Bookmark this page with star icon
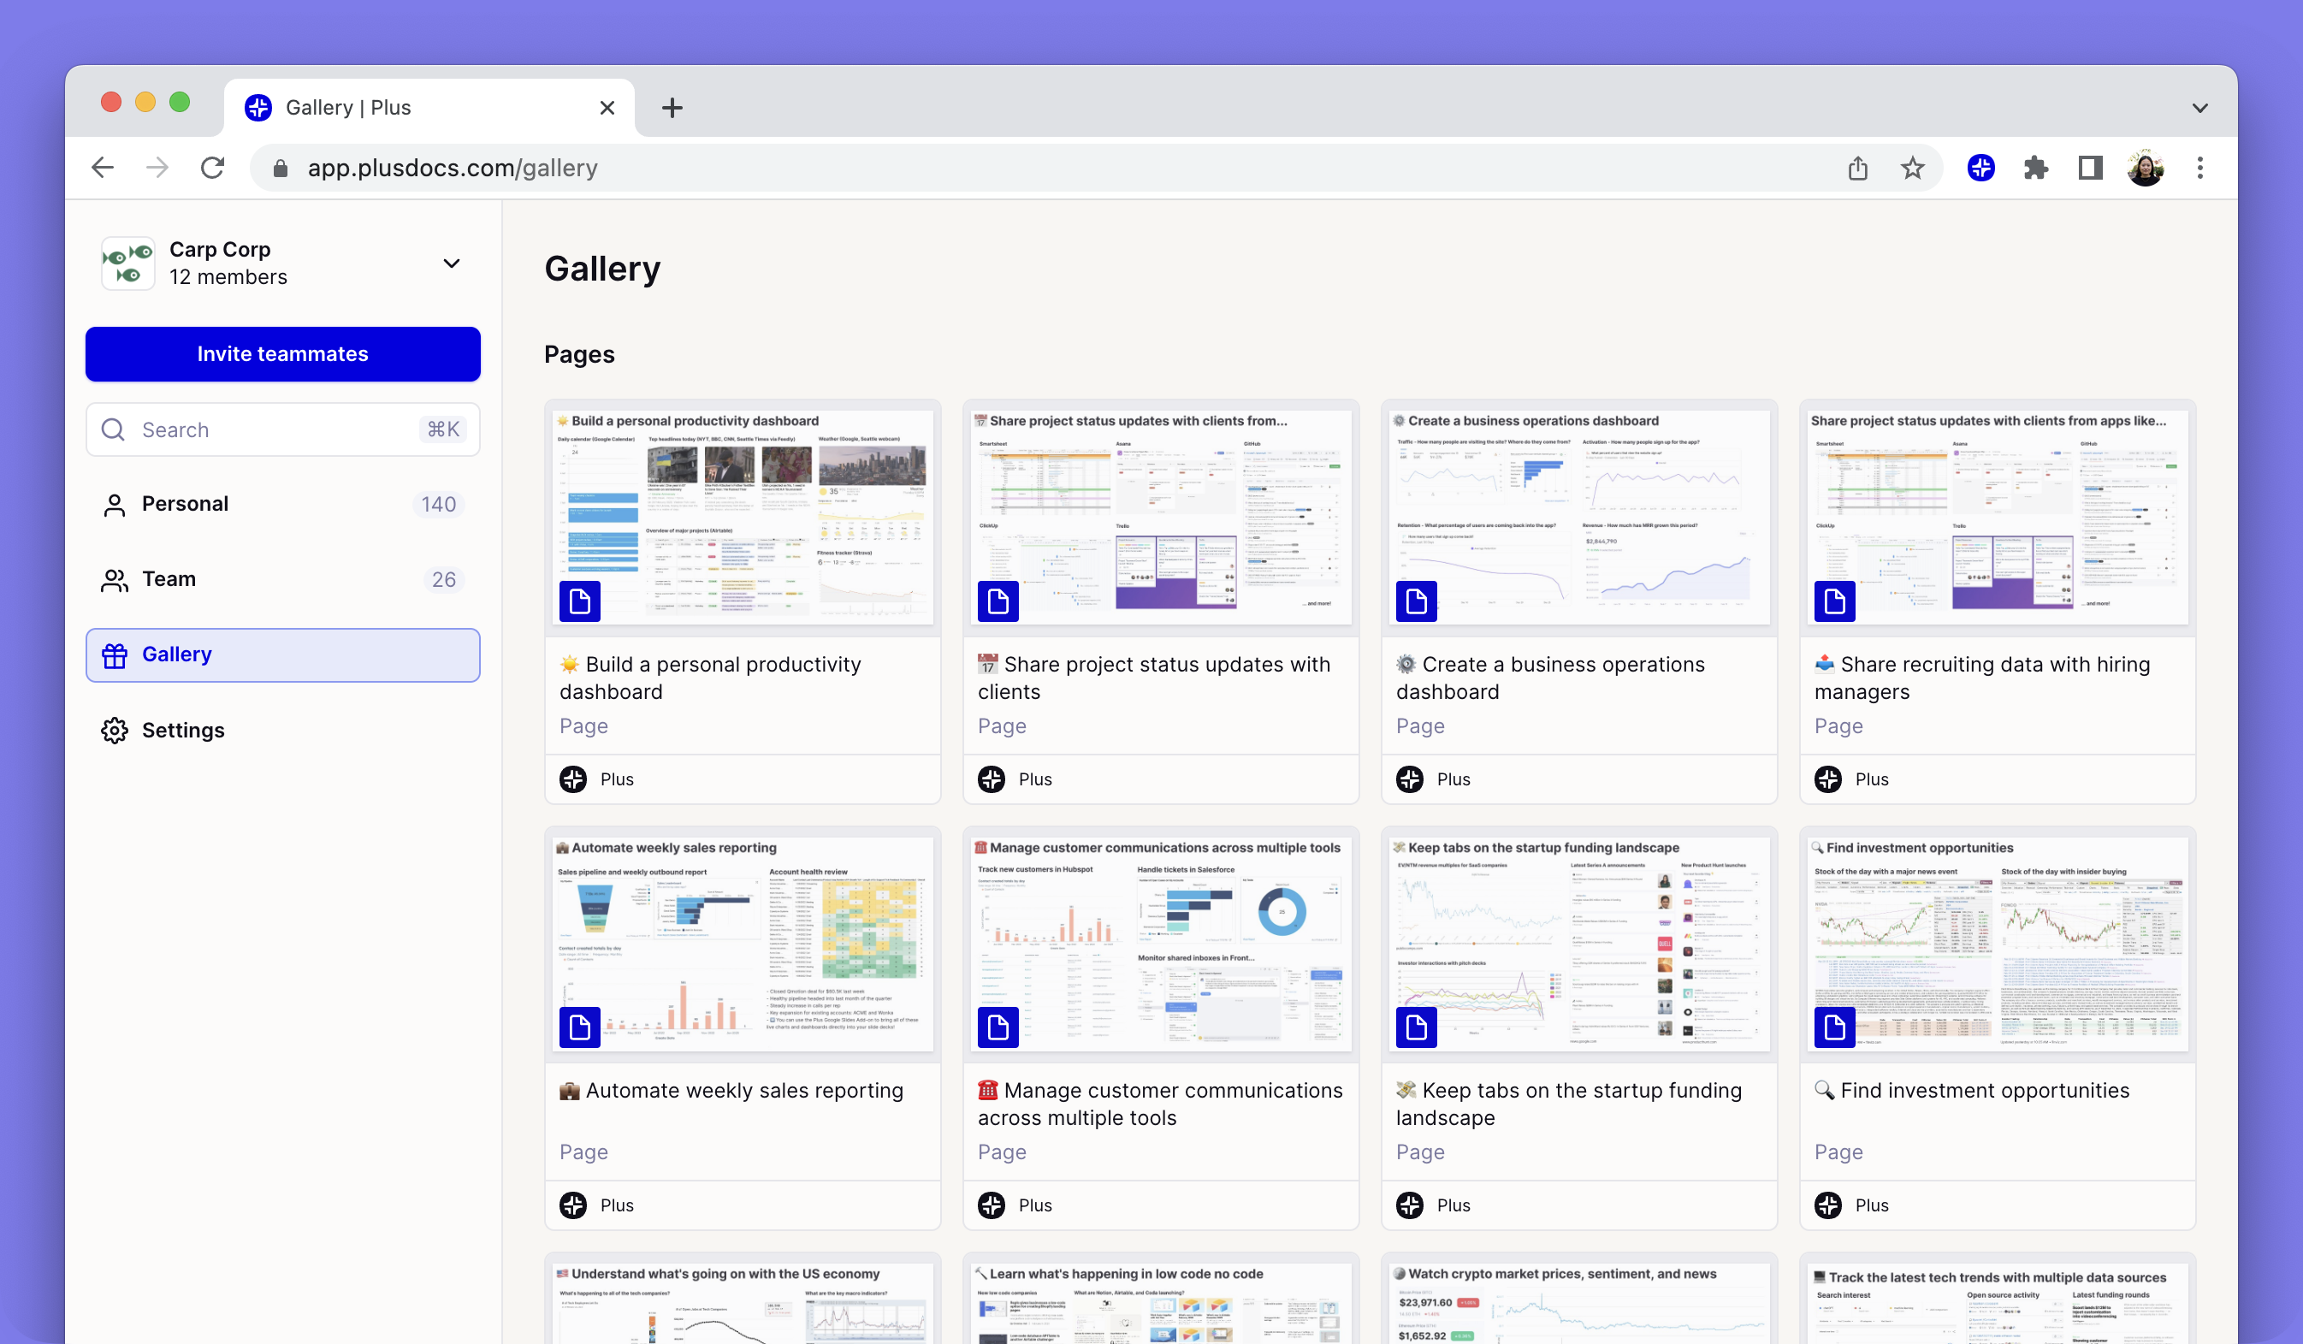2303x1344 pixels. pos(1912,169)
